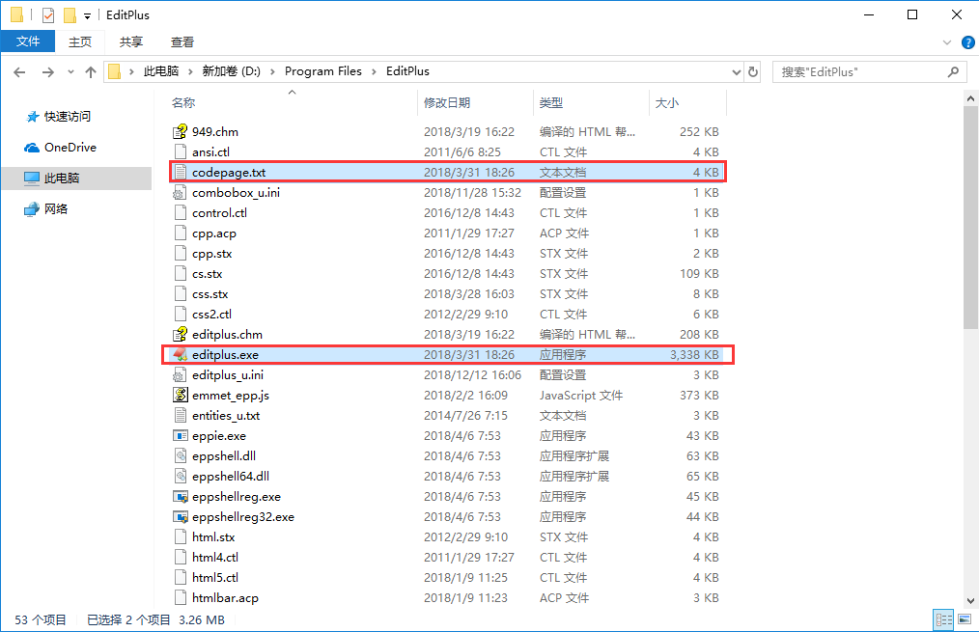This screenshot has width=979, height=632.
Task: Select the file css2.ctl
Action: [447, 315]
